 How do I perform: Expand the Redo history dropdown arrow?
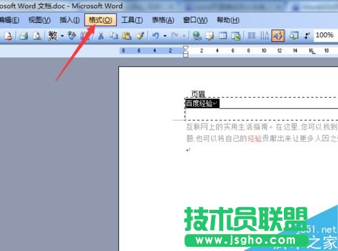[x=184, y=36]
